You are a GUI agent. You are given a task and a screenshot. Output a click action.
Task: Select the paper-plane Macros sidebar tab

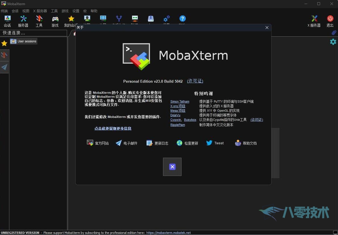[x=4, y=67]
